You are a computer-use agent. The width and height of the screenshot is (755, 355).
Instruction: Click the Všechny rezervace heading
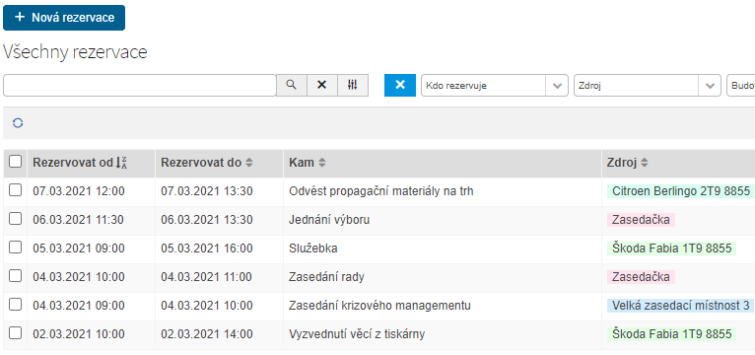click(x=75, y=52)
